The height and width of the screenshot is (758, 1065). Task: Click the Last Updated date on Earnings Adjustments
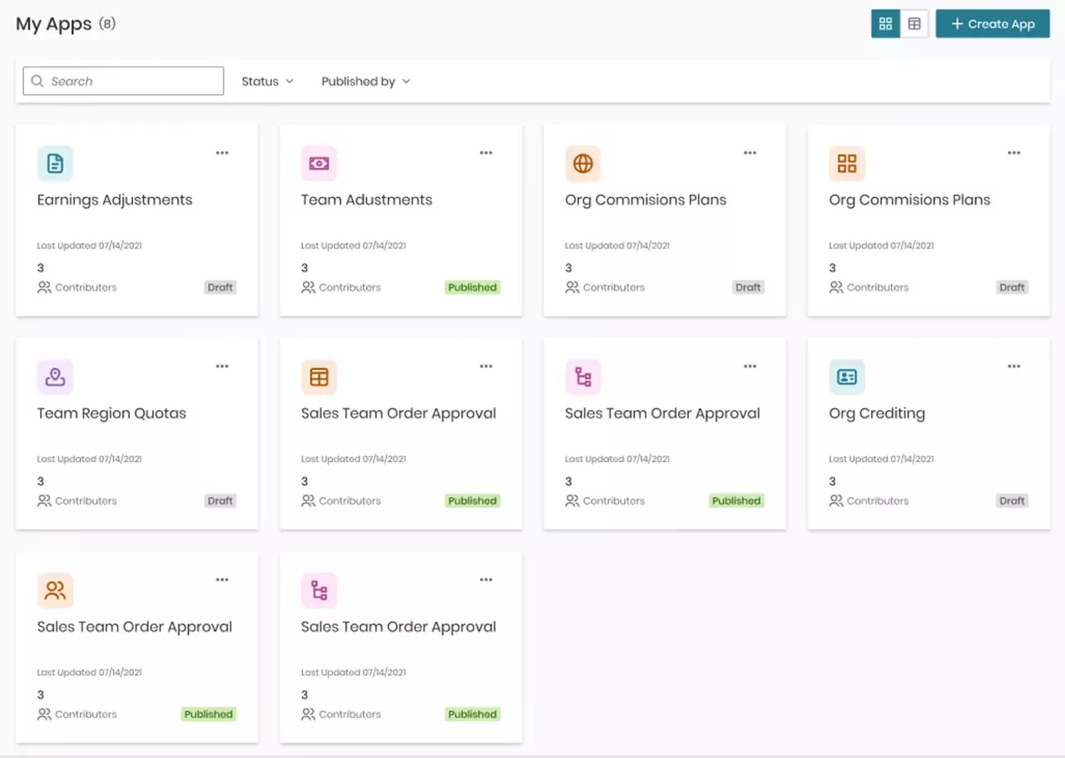(x=90, y=246)
